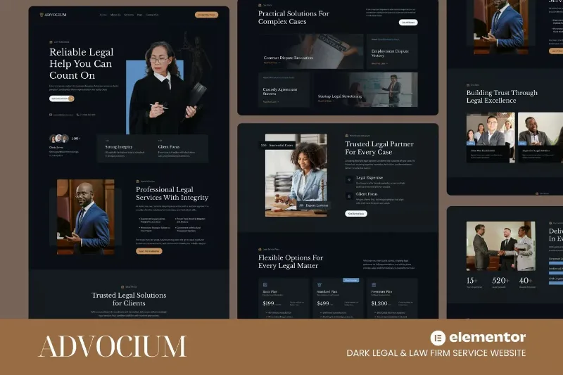The width and height of the screenshot is (563, 375).
Task: Open the Employment Dispute Victory case card
Action: pyautogui.click(x=392, y=51)
